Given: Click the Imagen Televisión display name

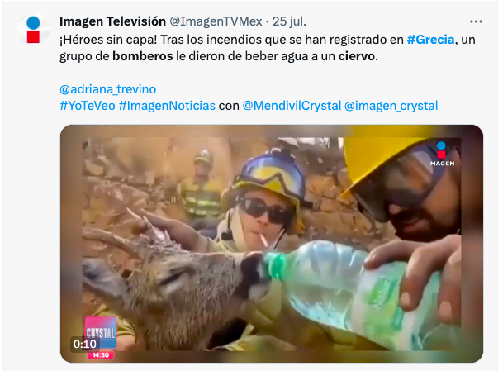Looking at the screenshot, I should click(112, 21).
